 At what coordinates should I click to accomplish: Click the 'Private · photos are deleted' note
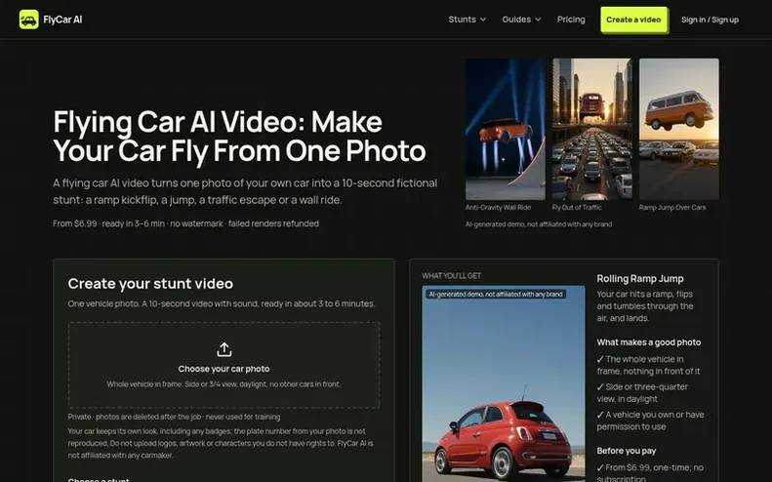click(x=174, y=417)
